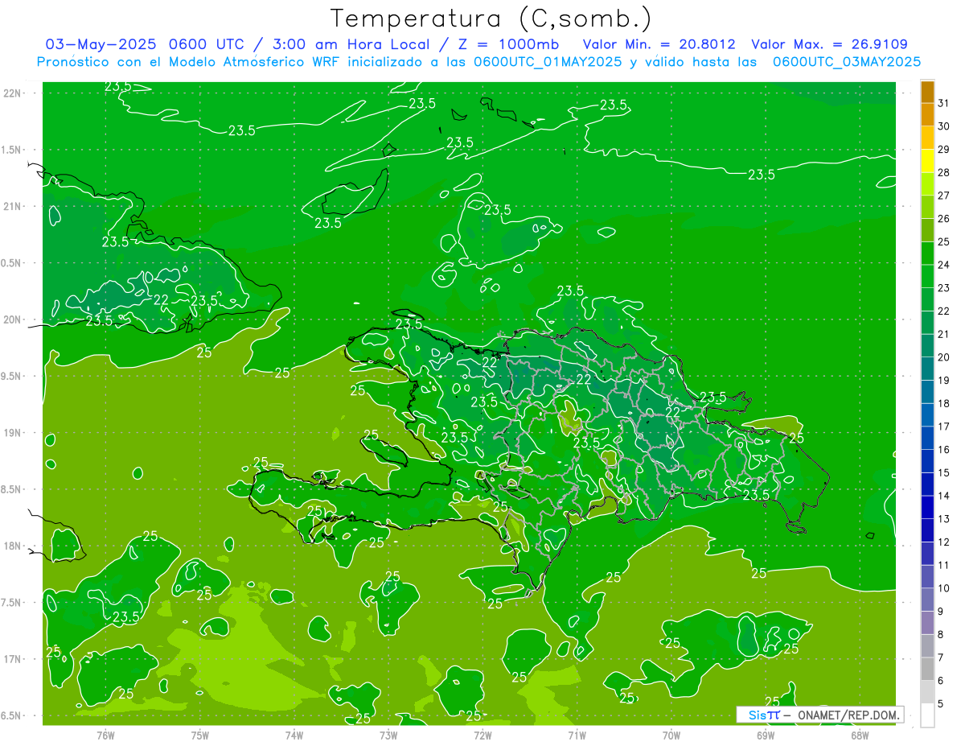
Task: Click the initialization time "0600UTC_01MAY2025"
Action: 547,62
